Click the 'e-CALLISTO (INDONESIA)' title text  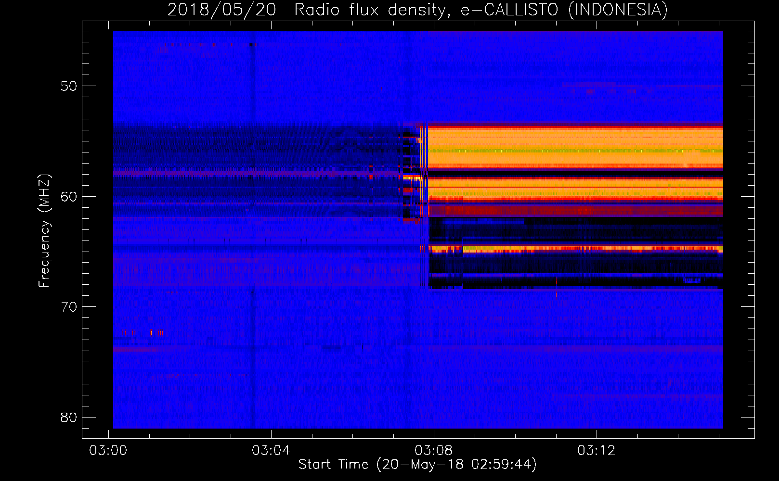[564, 10]
